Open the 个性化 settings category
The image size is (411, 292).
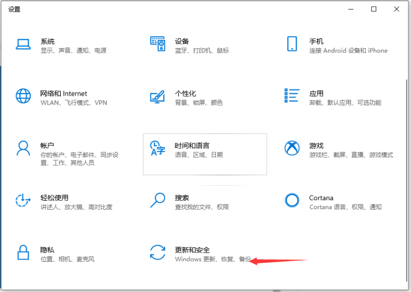pyautogui.click(x=185, y=93)
